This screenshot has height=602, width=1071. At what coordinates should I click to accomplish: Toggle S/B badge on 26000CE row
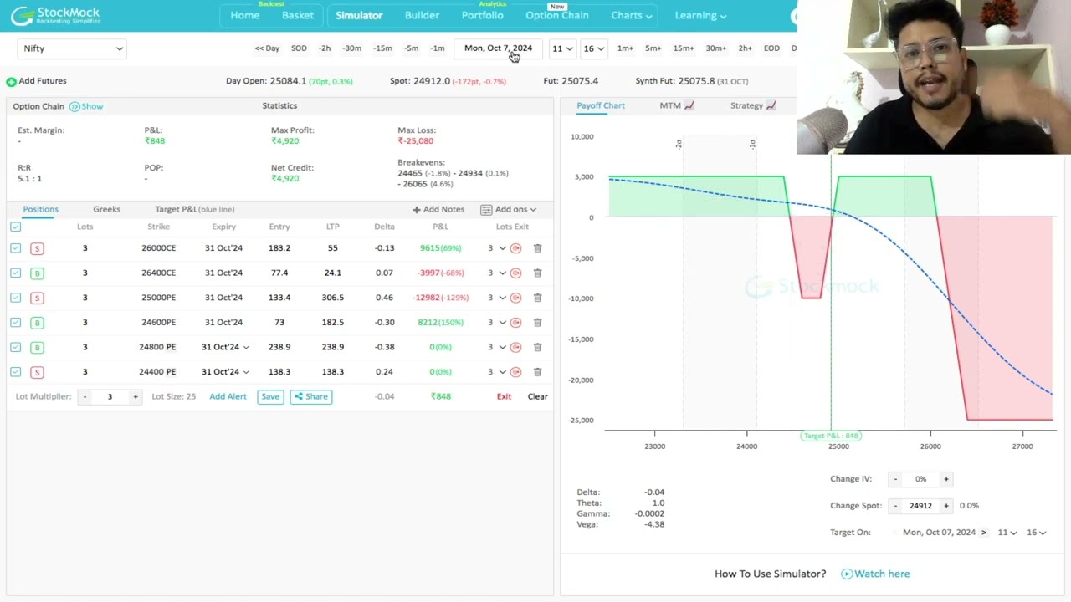[37, 248]
